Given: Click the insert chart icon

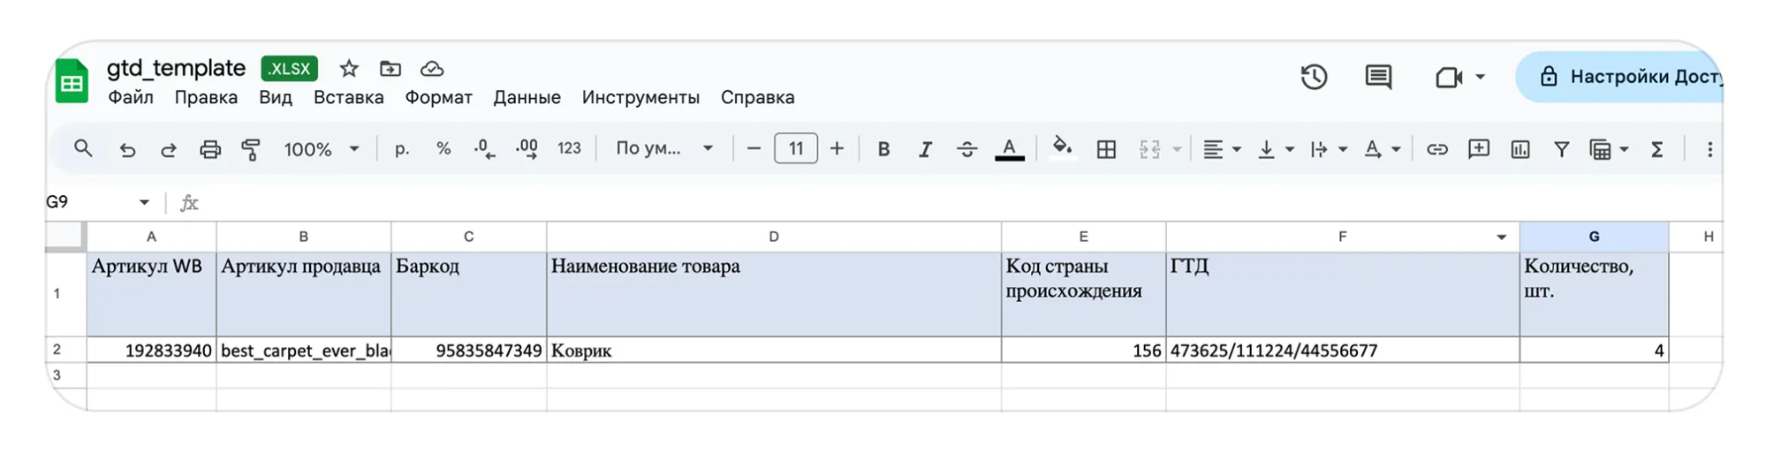Looking at the screenshot, I should pos(1520,149).
